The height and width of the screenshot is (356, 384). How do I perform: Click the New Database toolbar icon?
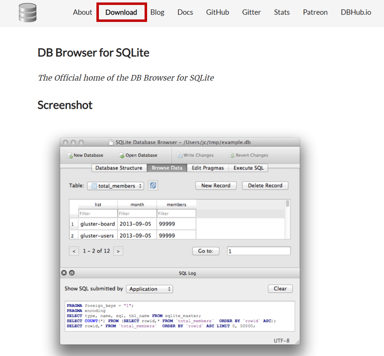(x=70, y=156)
